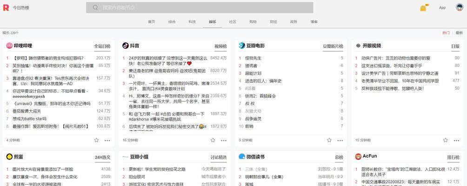
Task: Open the user avatar menu
Action: [x=460, y=7]
